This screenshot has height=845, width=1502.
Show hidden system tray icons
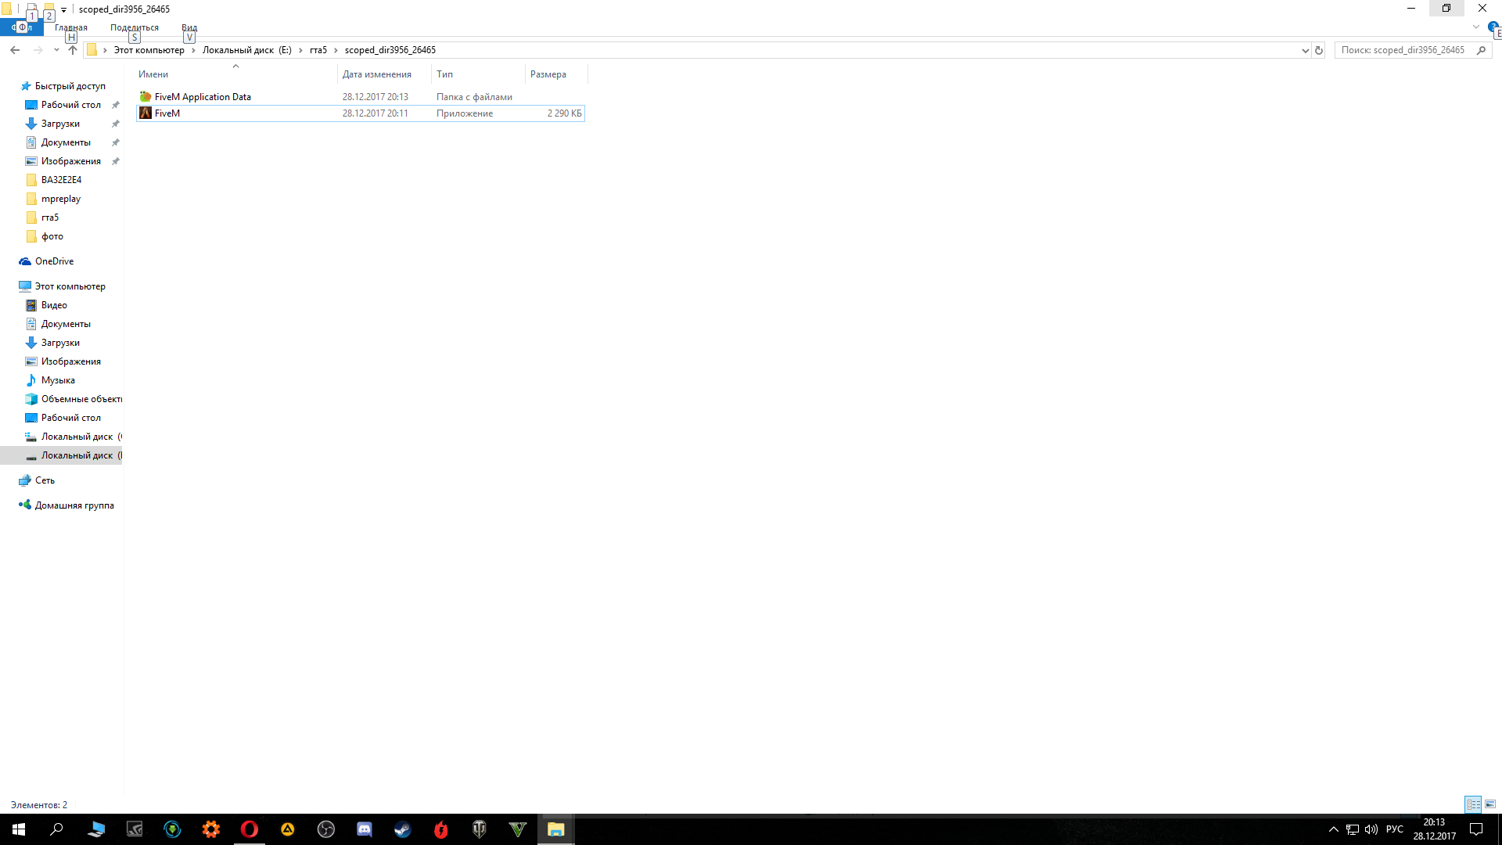point(1334,829)
